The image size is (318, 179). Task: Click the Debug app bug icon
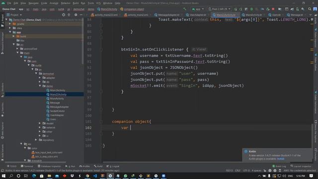coord(251,9)
